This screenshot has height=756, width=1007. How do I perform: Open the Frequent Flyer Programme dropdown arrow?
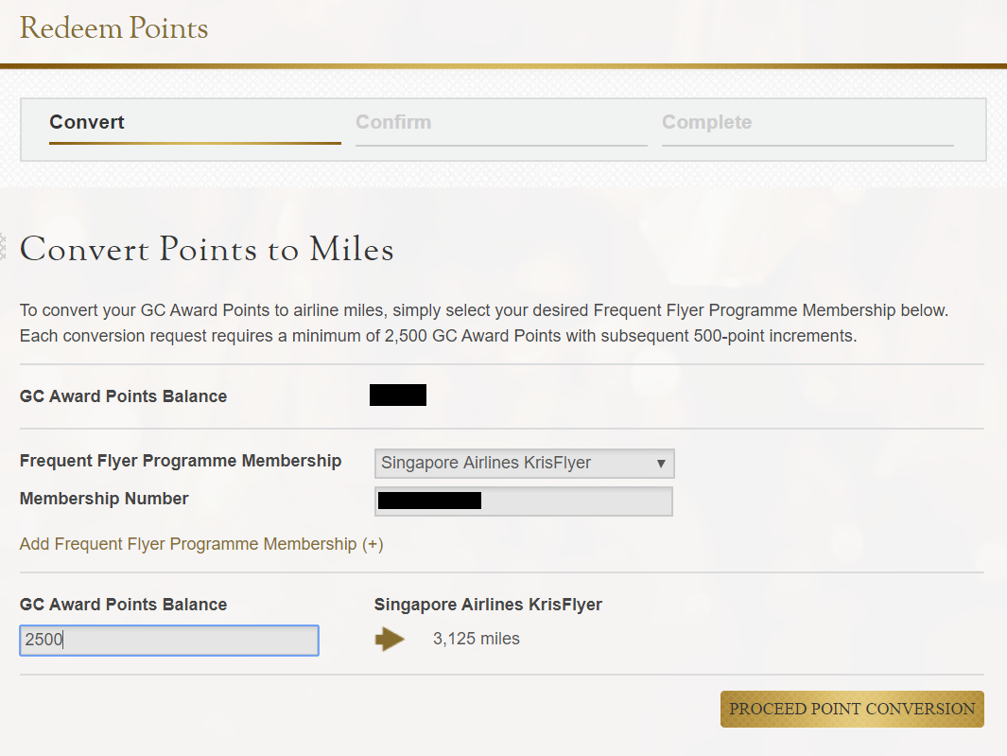click(x=661, y=464)
